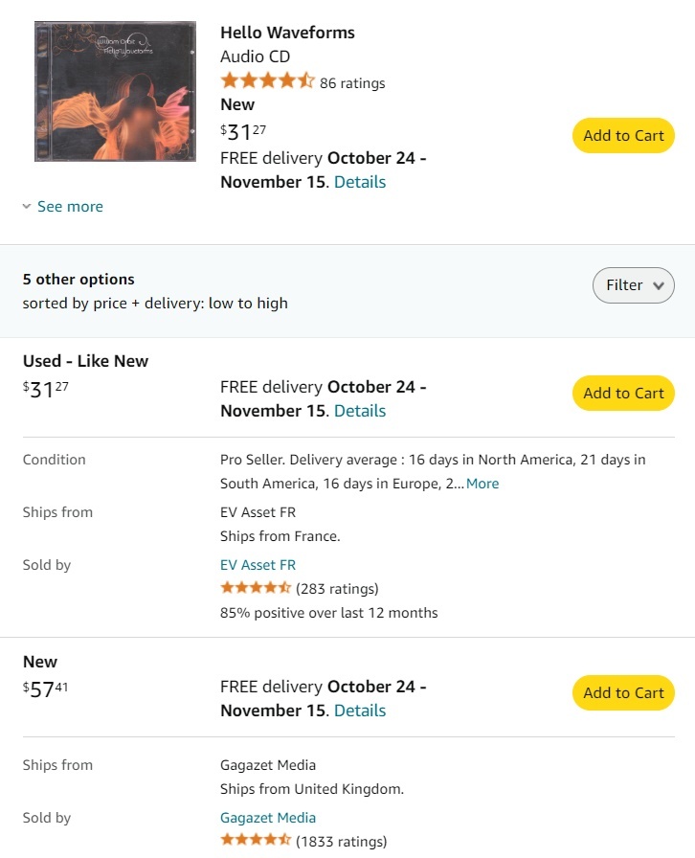Add the Used - Like New offer to cart

623,394
